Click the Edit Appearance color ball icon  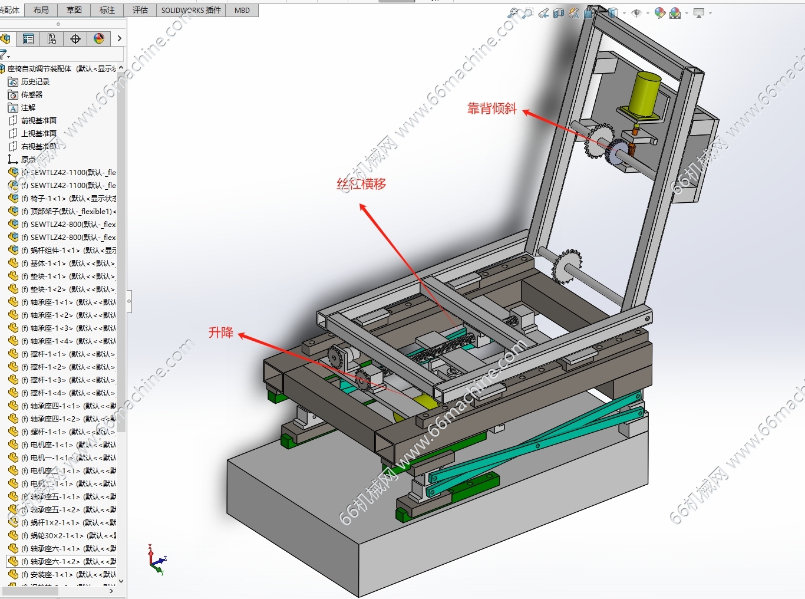pos(660,13)
